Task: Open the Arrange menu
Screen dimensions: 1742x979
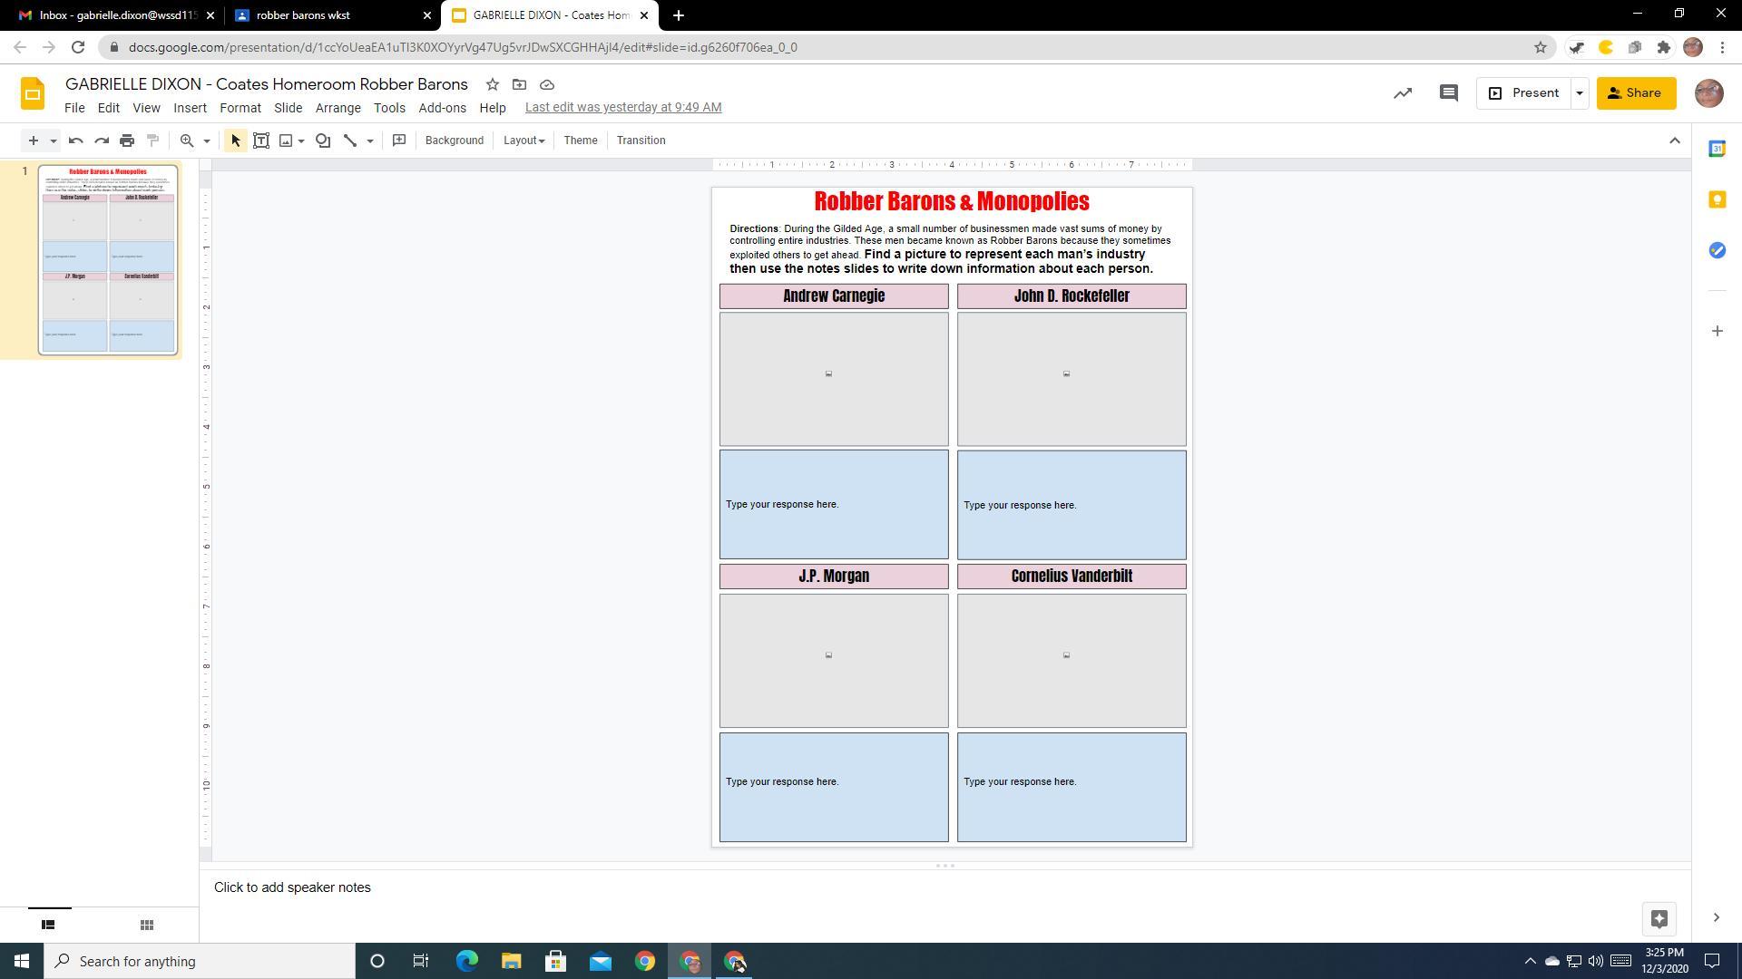Action: [338, 108]
